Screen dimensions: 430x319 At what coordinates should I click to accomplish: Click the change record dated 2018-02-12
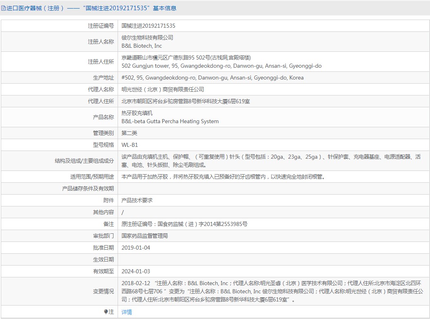[272, 291]
